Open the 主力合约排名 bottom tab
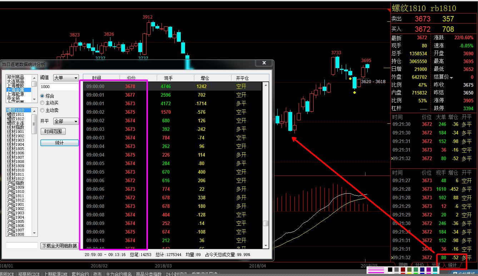The width and height of the screenshot is (478, 276). point(117,274)
